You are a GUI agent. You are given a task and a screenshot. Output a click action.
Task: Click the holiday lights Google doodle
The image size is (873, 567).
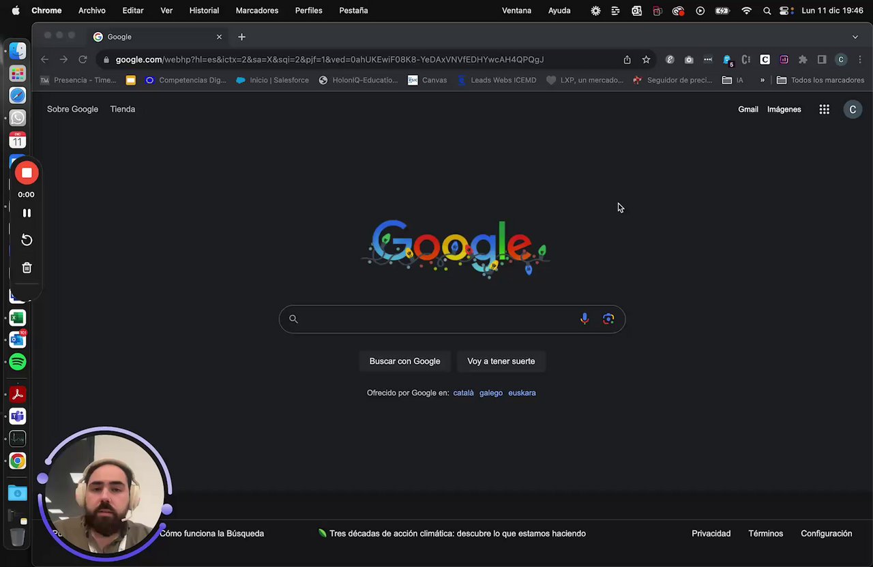click(x=455, y=248)
